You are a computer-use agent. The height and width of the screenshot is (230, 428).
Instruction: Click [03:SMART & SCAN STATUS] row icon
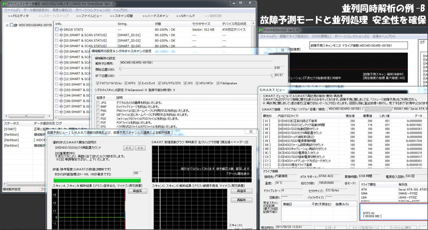click(61, 40)
